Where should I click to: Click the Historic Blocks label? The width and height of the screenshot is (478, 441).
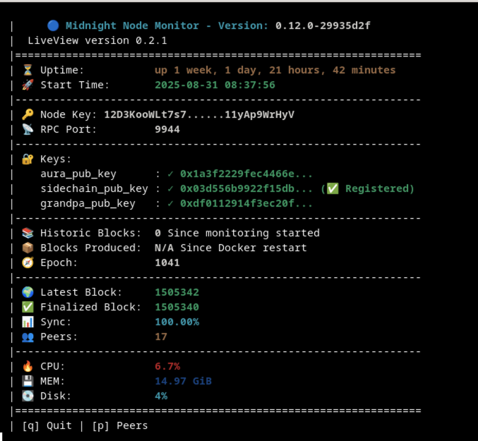[x=90, y=233]
